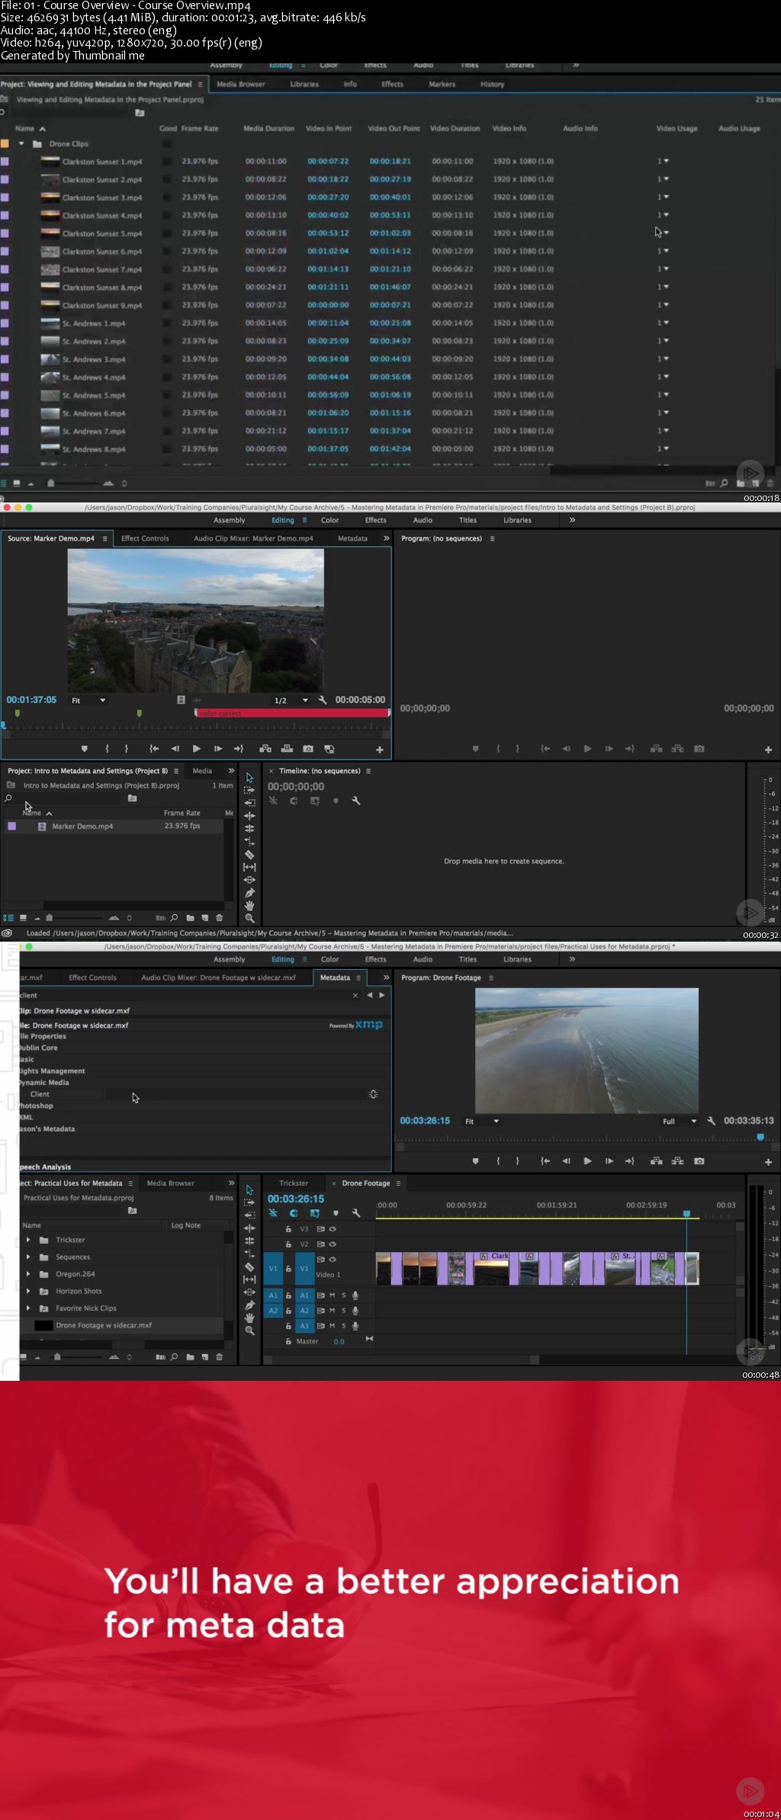The image size is (781, 1820).
Task: Click New Bin icon in Intro to Metadata project panel
Action: tap(191, 918)
